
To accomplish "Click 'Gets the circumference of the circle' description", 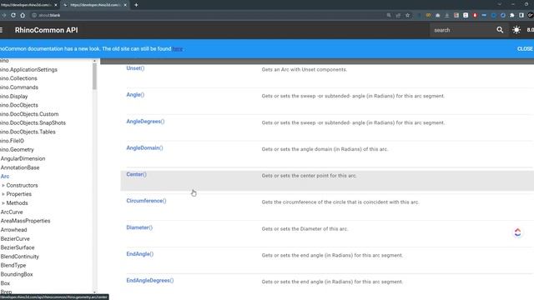I will 340,202.
